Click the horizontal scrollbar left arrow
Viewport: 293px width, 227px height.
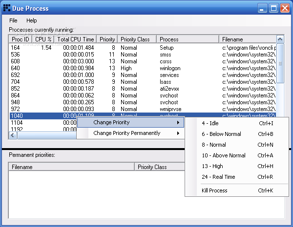13,135
